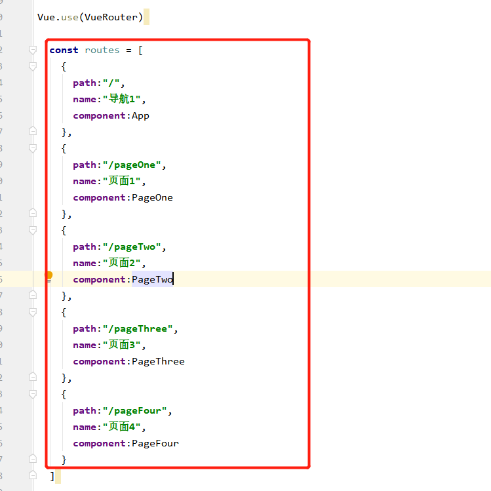Click the 'path' key before "/pageThree"
The height and width of the screenshot is (491, 491).
point(85,329)
